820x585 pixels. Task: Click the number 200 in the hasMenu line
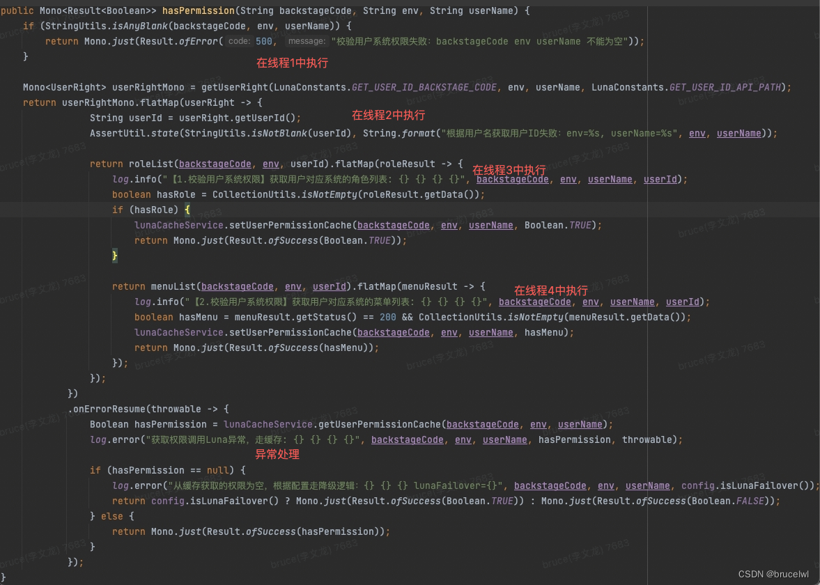[x=387, y=318]
